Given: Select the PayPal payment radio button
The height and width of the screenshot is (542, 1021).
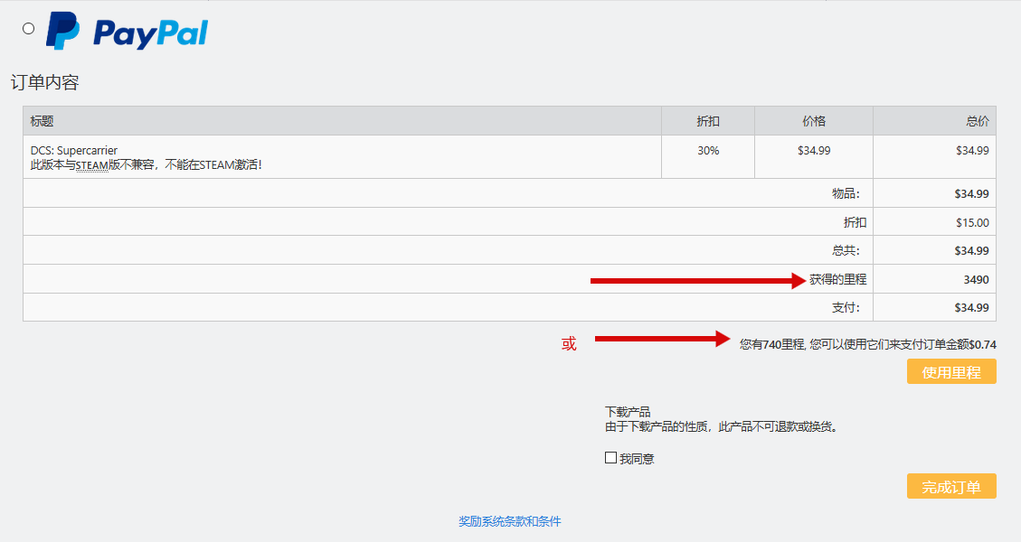Looking at the screenshot, I should (28, 28).
